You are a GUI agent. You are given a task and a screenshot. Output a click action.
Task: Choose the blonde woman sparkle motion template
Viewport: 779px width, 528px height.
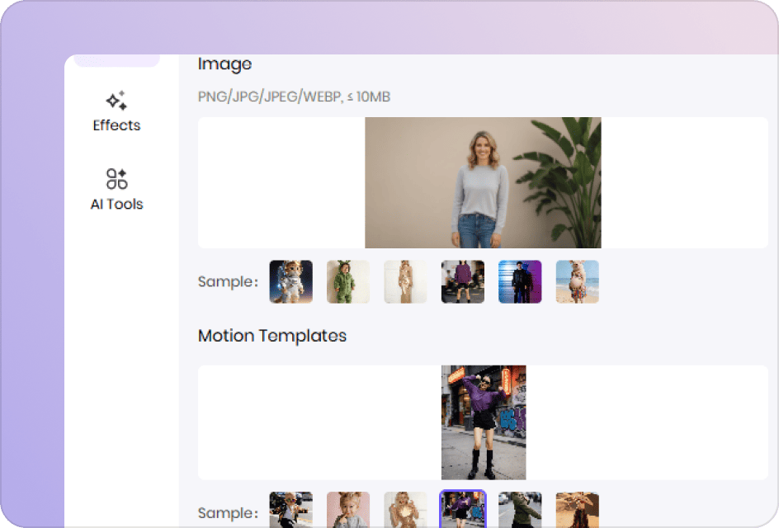click(405, 510)
